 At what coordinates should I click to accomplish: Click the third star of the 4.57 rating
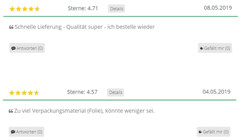click(24, 93)
